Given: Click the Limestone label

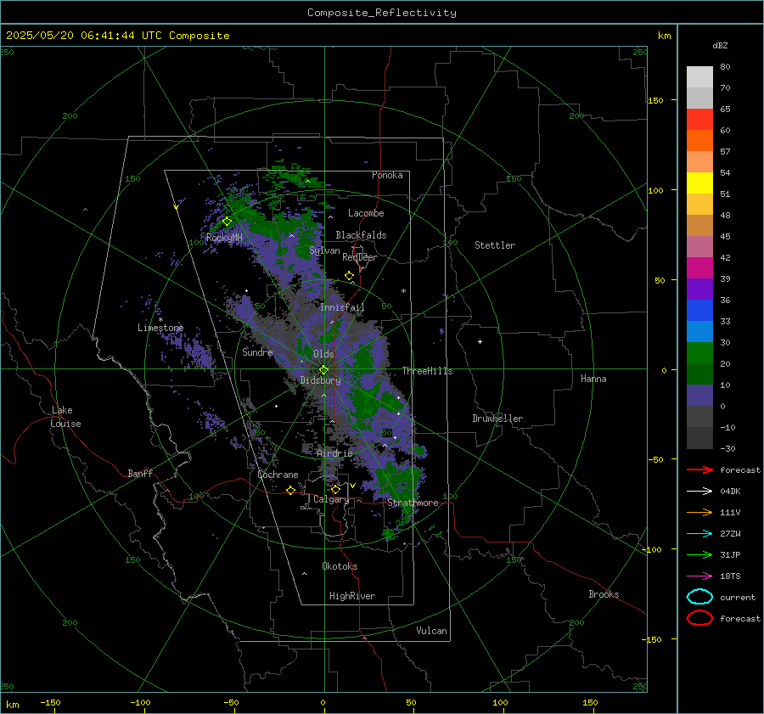Looking at the screenshot, I should tap(160, 328).
